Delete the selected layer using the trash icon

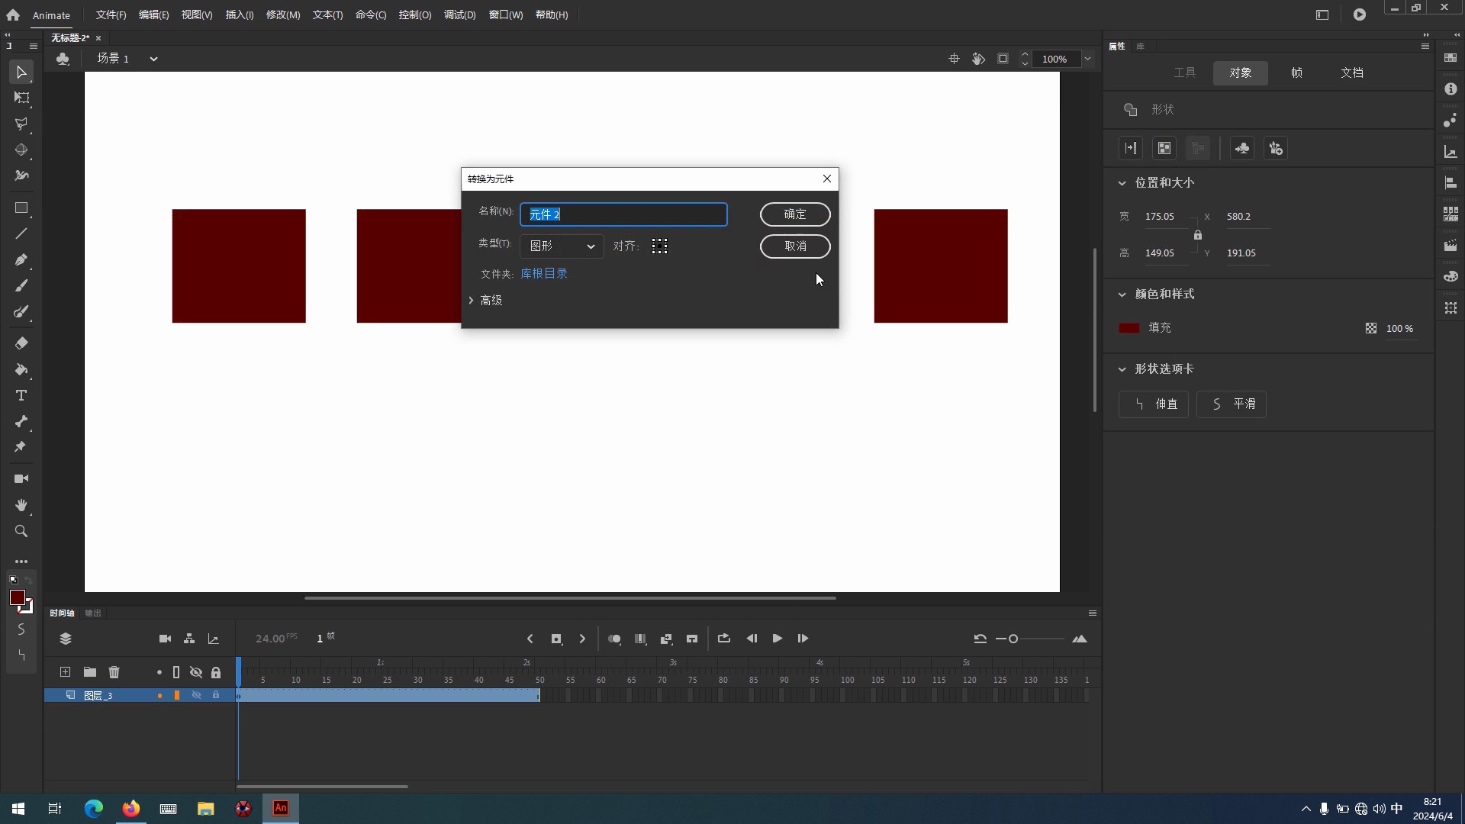114,672
